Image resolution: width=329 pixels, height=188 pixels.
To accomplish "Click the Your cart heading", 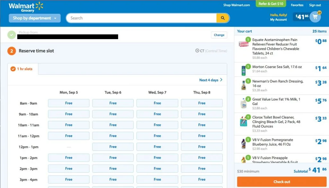I will click(x=245, y=31).
